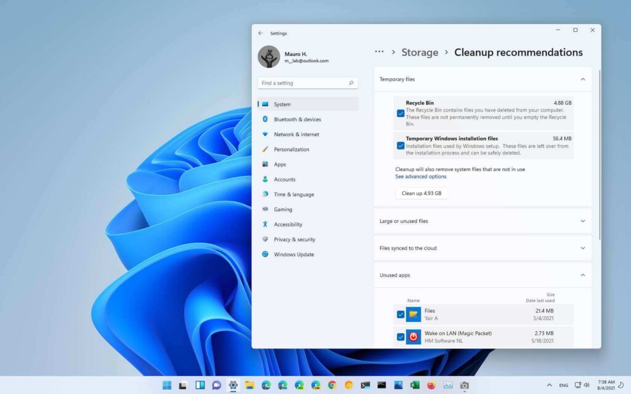Screen dimensions: 631x394
Task: Uncheck Wake on LAN (Magic Packet) checkbox
Action: 401,337
